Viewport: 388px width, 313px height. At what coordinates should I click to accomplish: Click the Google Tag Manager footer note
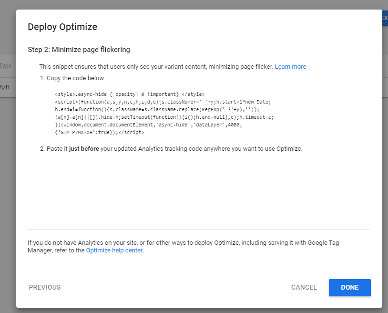click(x=184, y=246)
